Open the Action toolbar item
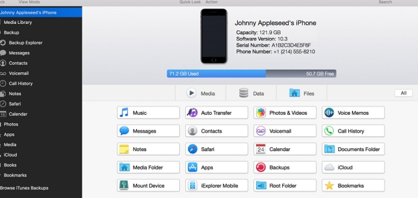Image resolution: width=418 pixels, height=198 pixels. [x=211, y=2]
